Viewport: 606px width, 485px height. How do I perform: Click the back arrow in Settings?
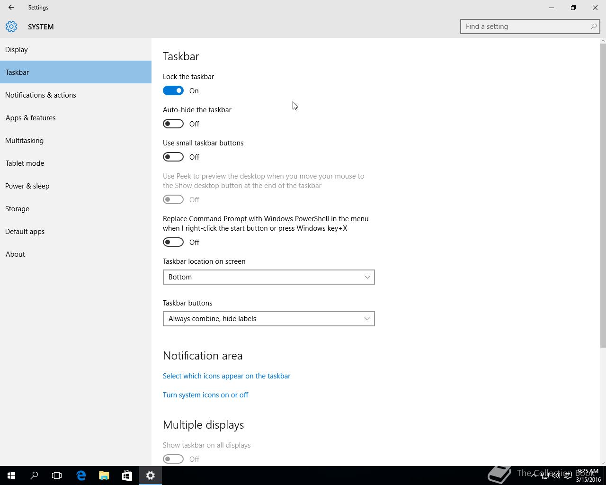click(x=11, y=8)
